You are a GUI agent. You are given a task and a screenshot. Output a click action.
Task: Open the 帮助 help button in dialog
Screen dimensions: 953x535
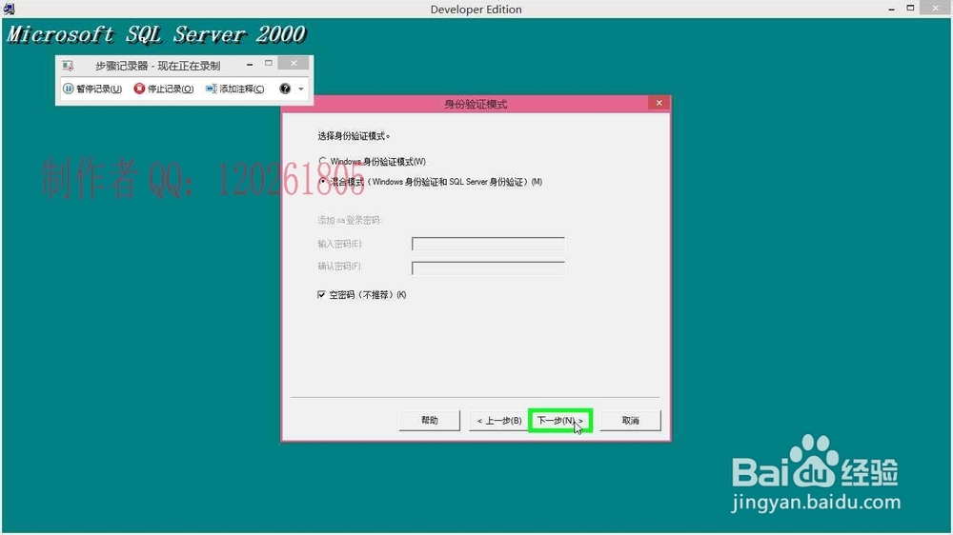pos(429,420)
